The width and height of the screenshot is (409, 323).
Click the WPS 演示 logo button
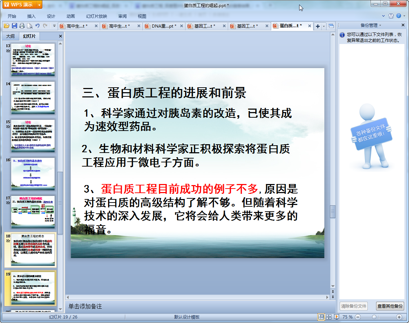pyautogui.click(x=20, y=5)
